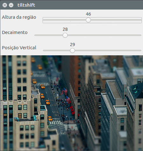Screen dimensions: 143x151
Task: Click the value 29 above Posição slider
Action: [72, 45]
